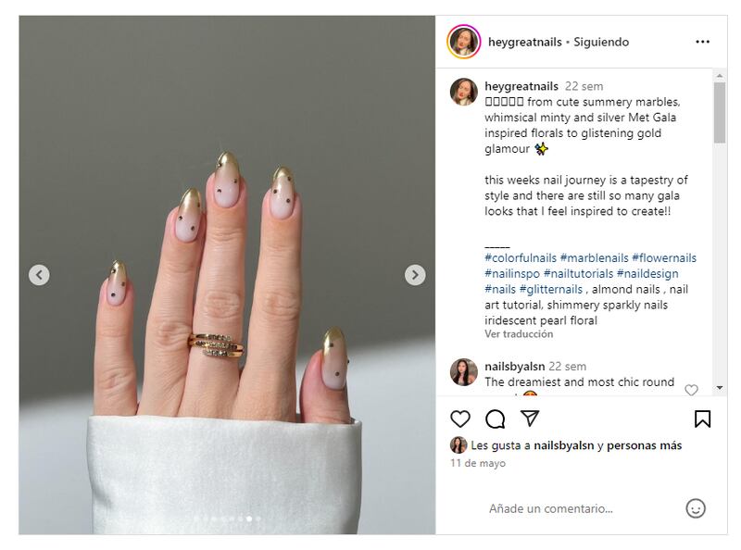Open heygreatnails story from header avatar
Image resolution: width=741 pixels, height=550 pixels.
(x=464, y=42)
